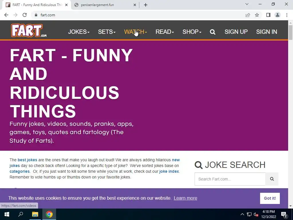The width and height of the screenshot is (293, 220).
Task: Open the tab search chevron
Action: (x=247, y=4)
